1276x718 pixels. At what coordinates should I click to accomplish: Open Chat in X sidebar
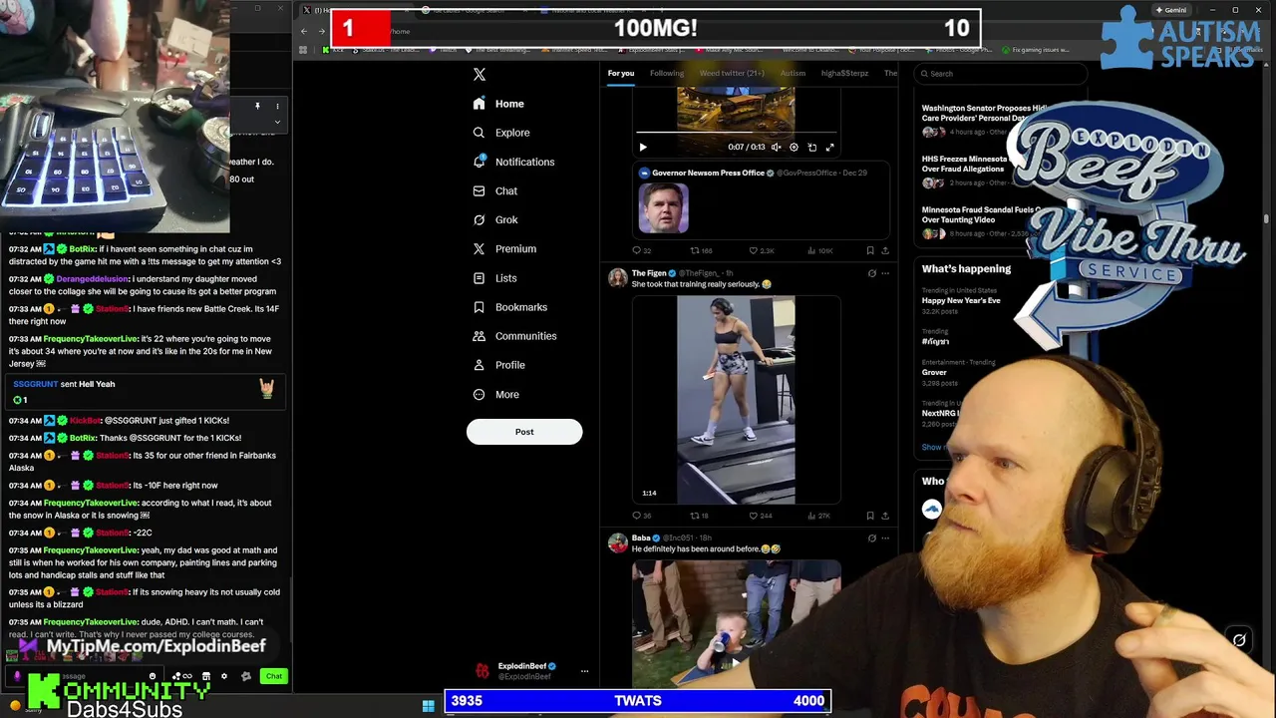click(494, 190)
